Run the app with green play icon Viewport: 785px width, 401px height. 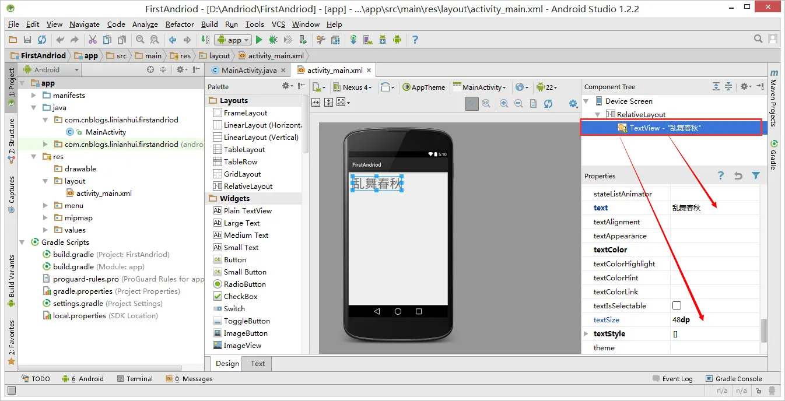point(259,40)
